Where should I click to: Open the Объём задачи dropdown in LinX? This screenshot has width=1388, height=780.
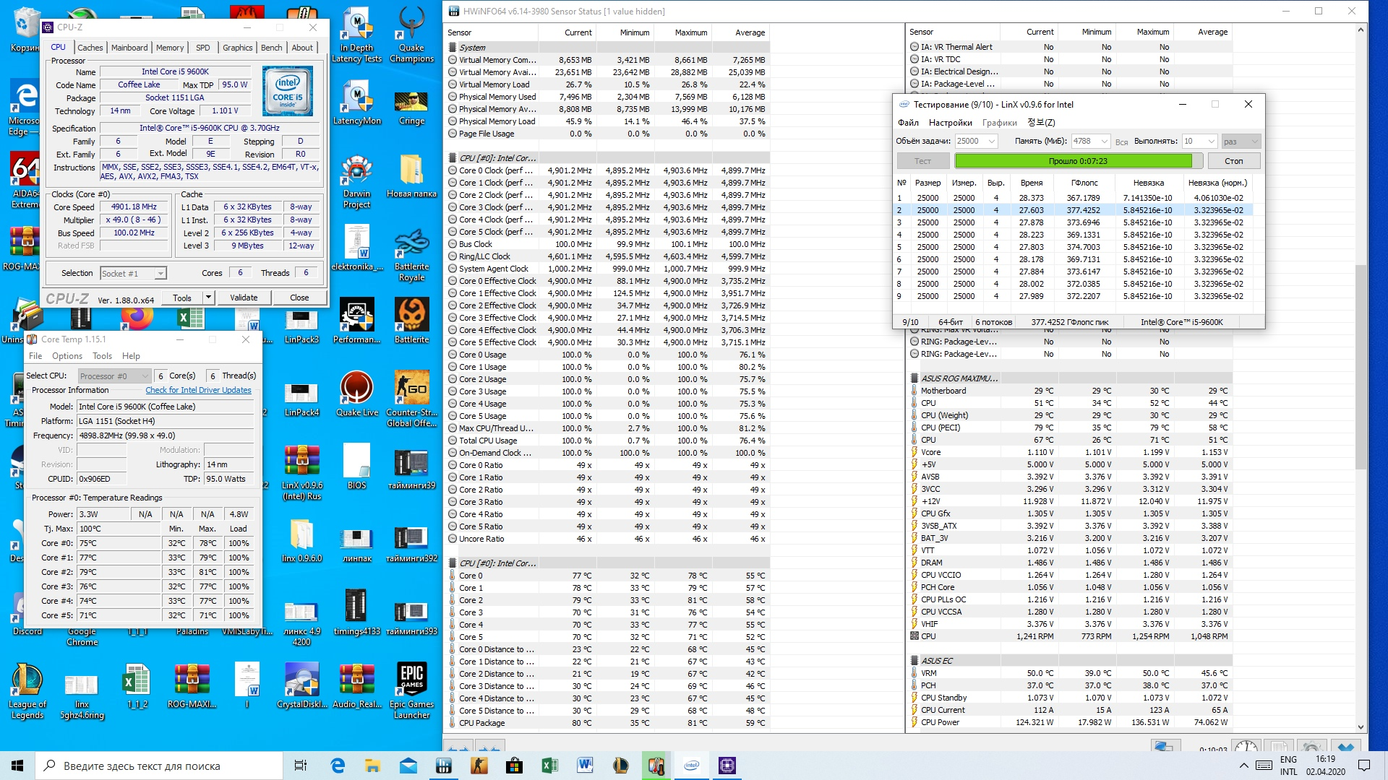[992, 142]
